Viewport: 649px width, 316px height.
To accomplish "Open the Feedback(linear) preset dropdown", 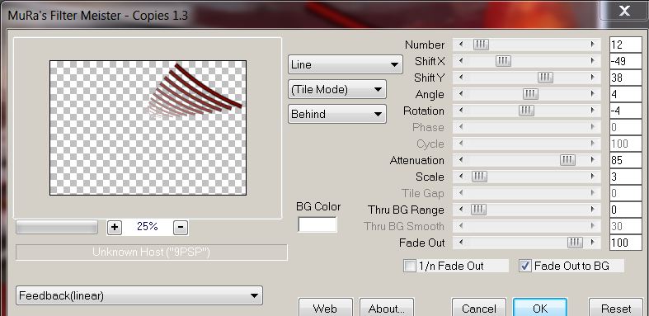I will pyautogui.click(x=139, y=295).
